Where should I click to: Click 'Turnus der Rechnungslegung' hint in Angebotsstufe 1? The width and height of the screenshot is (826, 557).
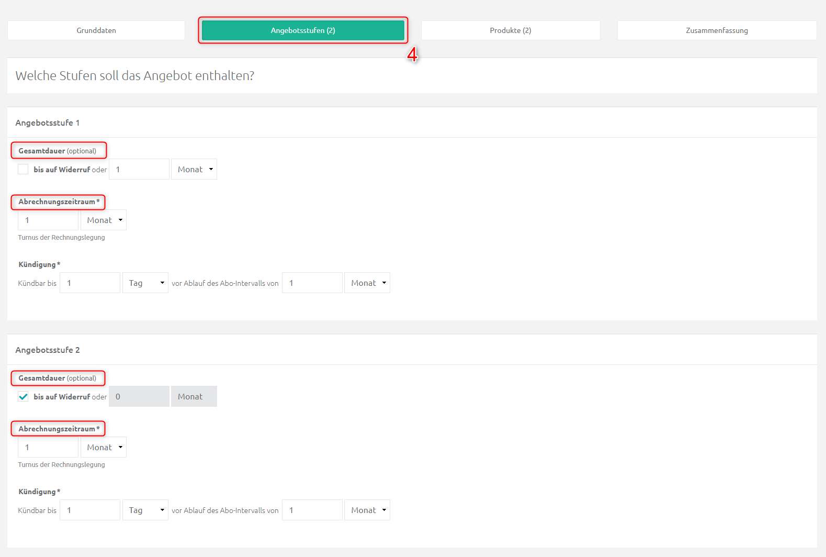click(x=61, y=237)
